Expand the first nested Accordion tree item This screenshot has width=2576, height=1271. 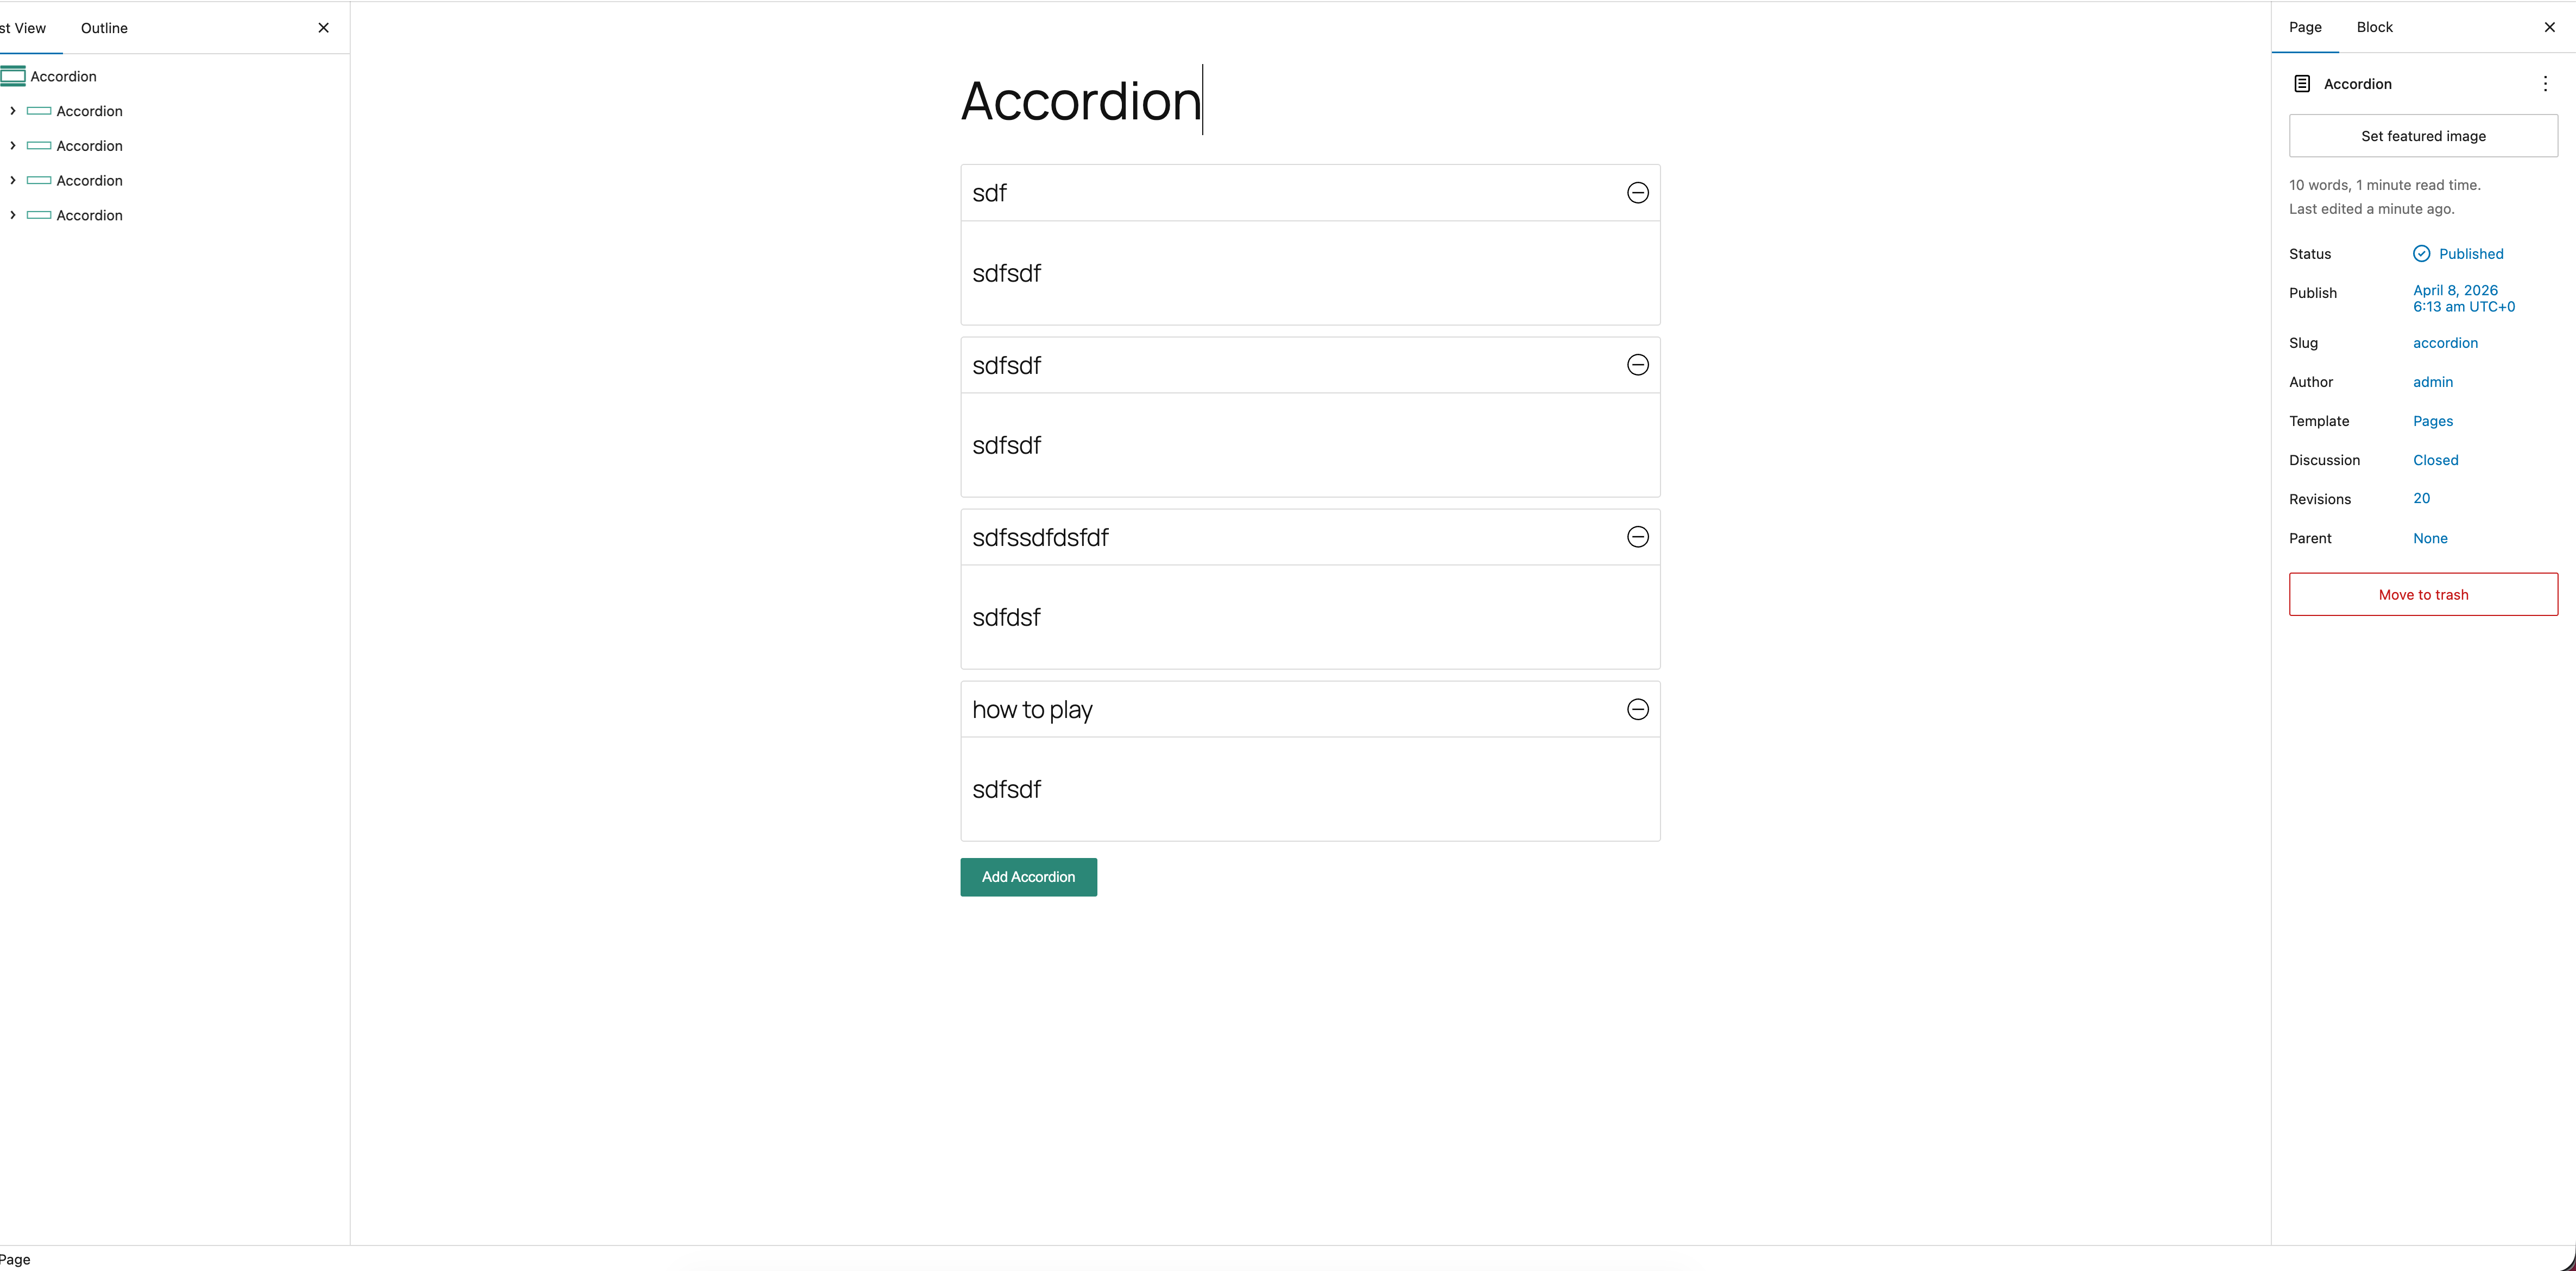(x=13, y=111)
